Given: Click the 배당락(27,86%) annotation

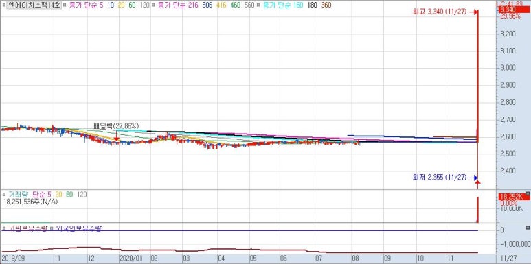Looking at the screenshot, I should tap(116, 125).
